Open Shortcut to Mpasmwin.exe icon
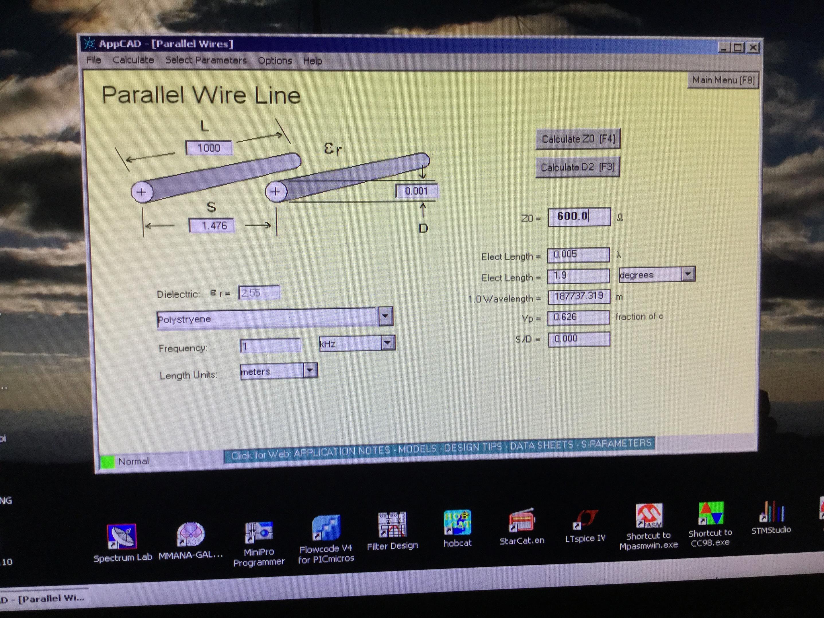Viewport: 824px width, 618px height. point(649,527)
